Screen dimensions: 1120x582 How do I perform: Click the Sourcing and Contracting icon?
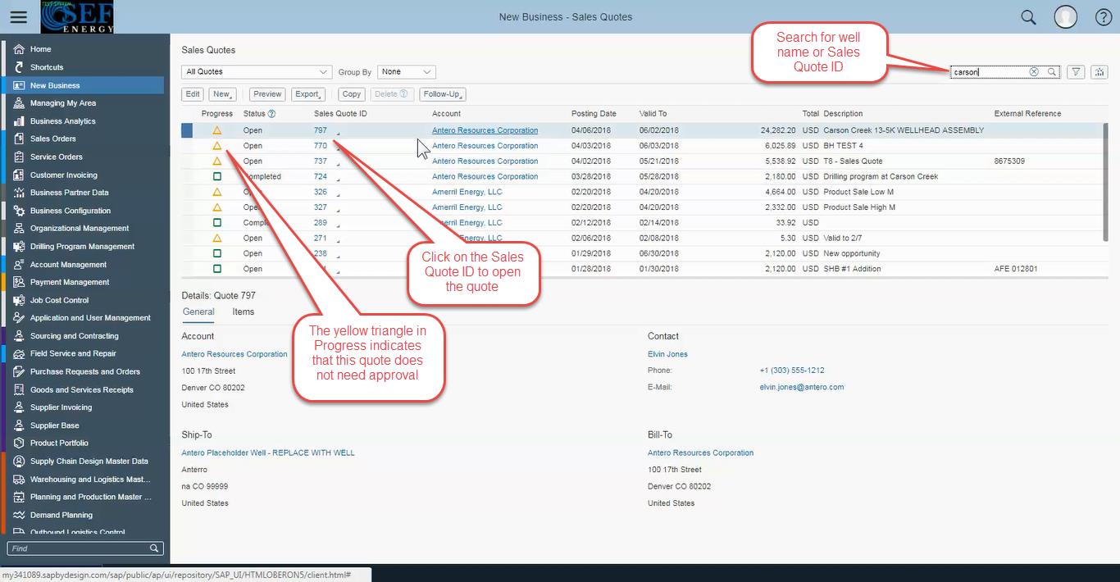point(19,336)
